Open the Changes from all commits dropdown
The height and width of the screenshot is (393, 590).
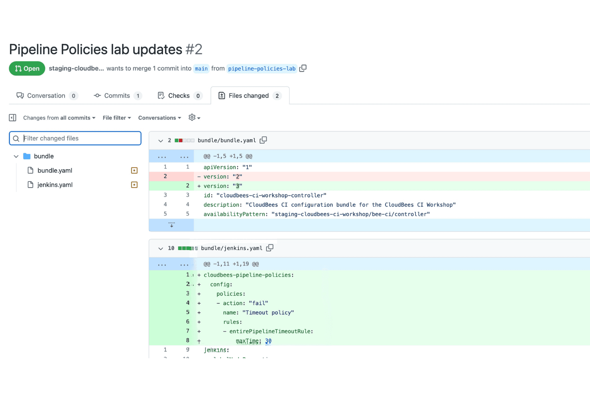pos(59,118)
